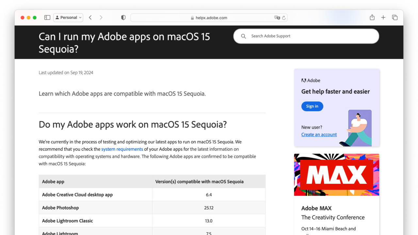Click the page title about macOS 15 Sequoia

click(x=124, y=42)
